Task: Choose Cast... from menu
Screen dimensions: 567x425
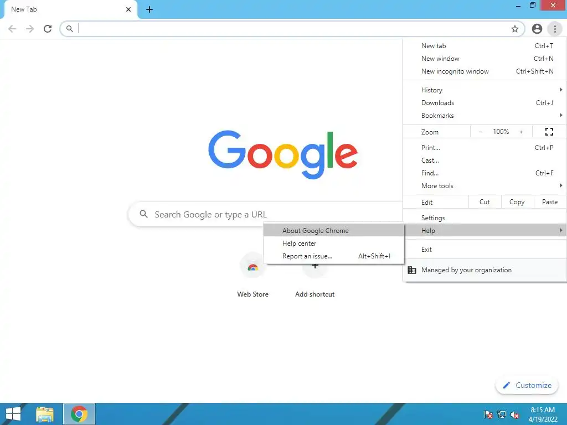Action: pos(484,160)
